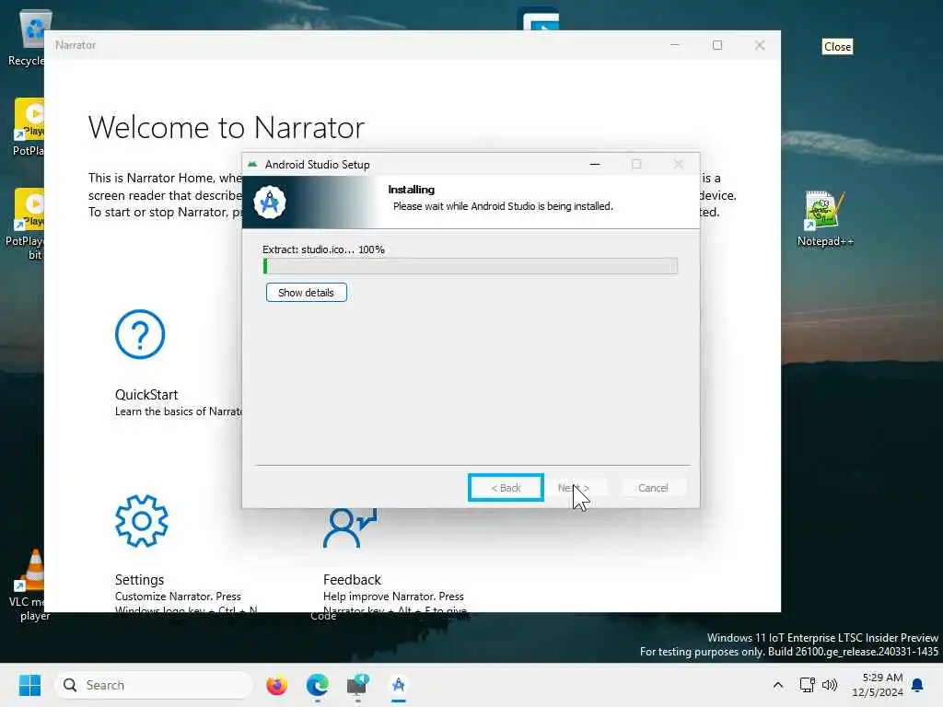Select the PotPlayer 64 bit desktop shortcut
The width and height of the screenshot is (943, 707).
[24, 225]
